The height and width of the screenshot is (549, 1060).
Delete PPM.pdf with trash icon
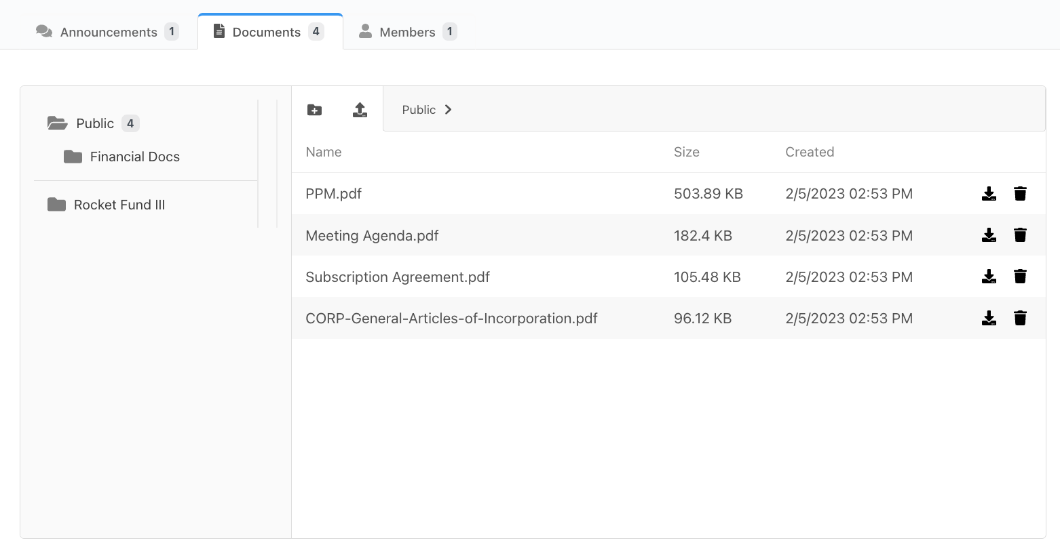(x=1020, y=194)
